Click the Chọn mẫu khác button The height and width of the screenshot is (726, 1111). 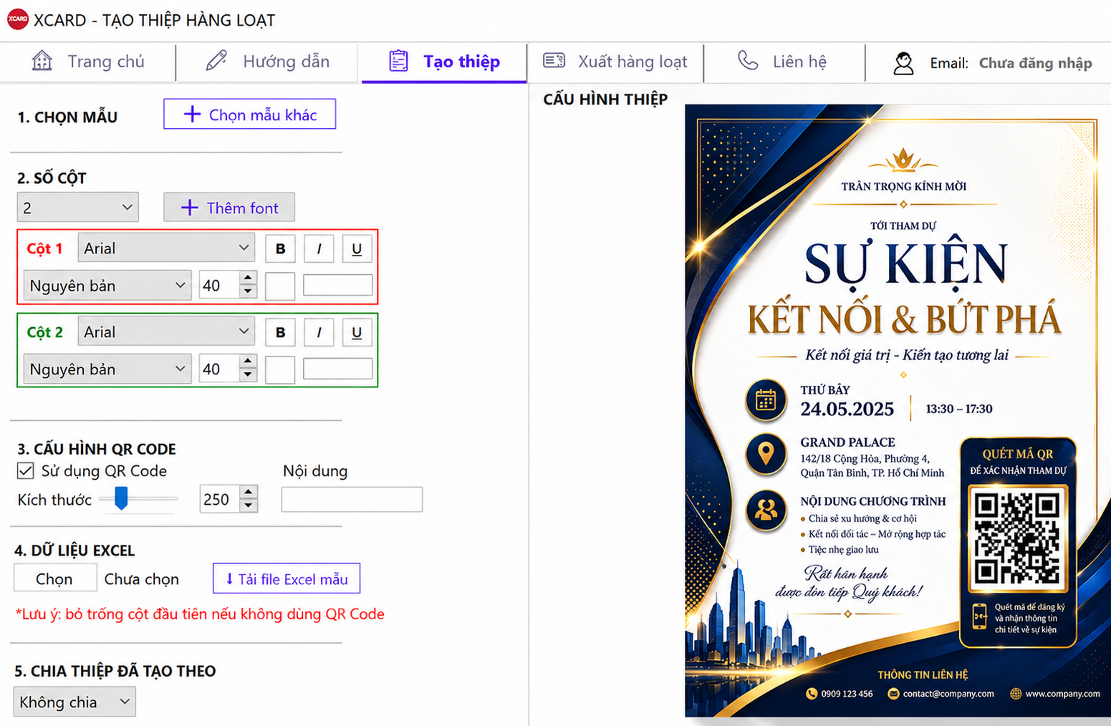coord(249,115)
